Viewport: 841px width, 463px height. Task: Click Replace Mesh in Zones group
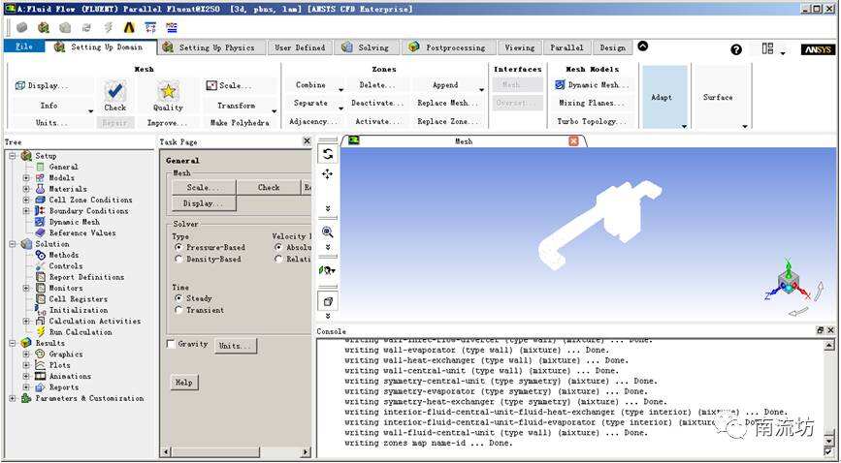(x=447, y=104)
